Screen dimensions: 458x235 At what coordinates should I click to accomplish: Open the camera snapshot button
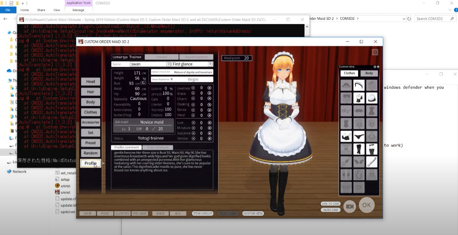tap(350, 206)
